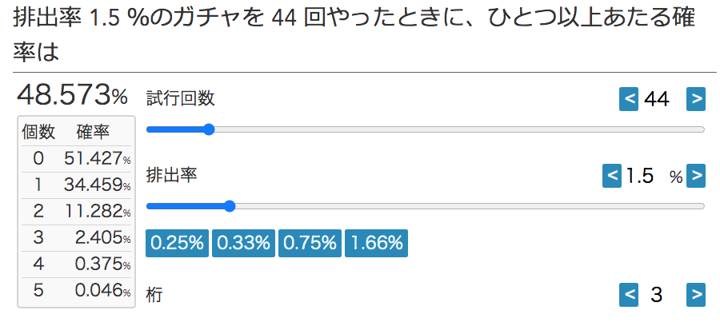Click the trial count slider handle
The image size is (720, 322).
pos(209,129)
